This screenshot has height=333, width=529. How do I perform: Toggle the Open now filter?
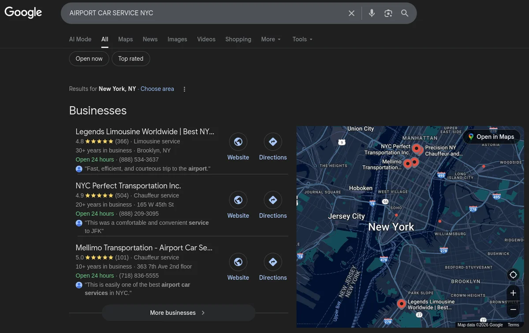[89, 59]
